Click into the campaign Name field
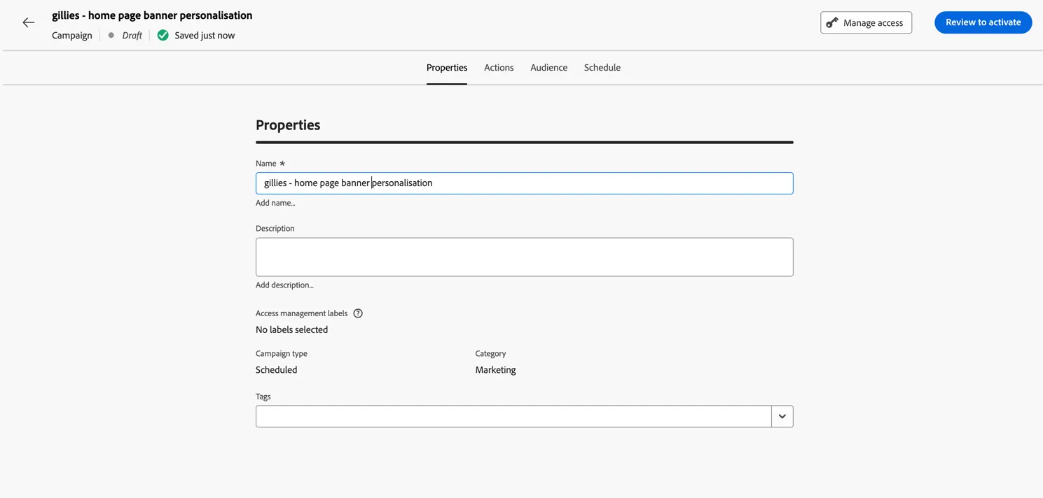The height and width of the screenshot is (498, 1043). click(x=524, y=183)
